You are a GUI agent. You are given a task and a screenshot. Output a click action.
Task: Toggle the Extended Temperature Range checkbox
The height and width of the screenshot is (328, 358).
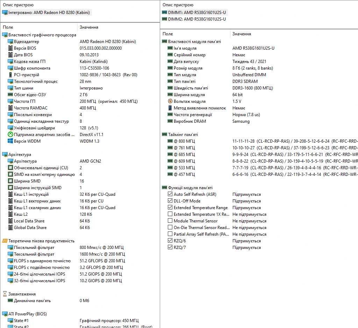[170, 207]
